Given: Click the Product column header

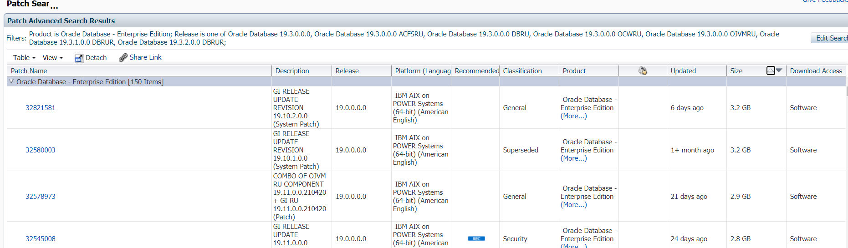Looking at the screenshot, I should pyautogui.click(x=589, y=71).
